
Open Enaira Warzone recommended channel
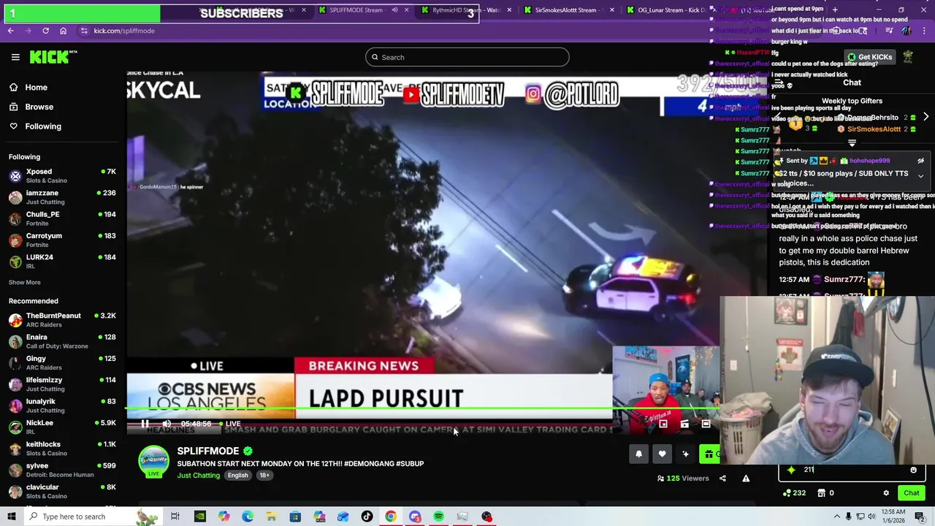63,341
